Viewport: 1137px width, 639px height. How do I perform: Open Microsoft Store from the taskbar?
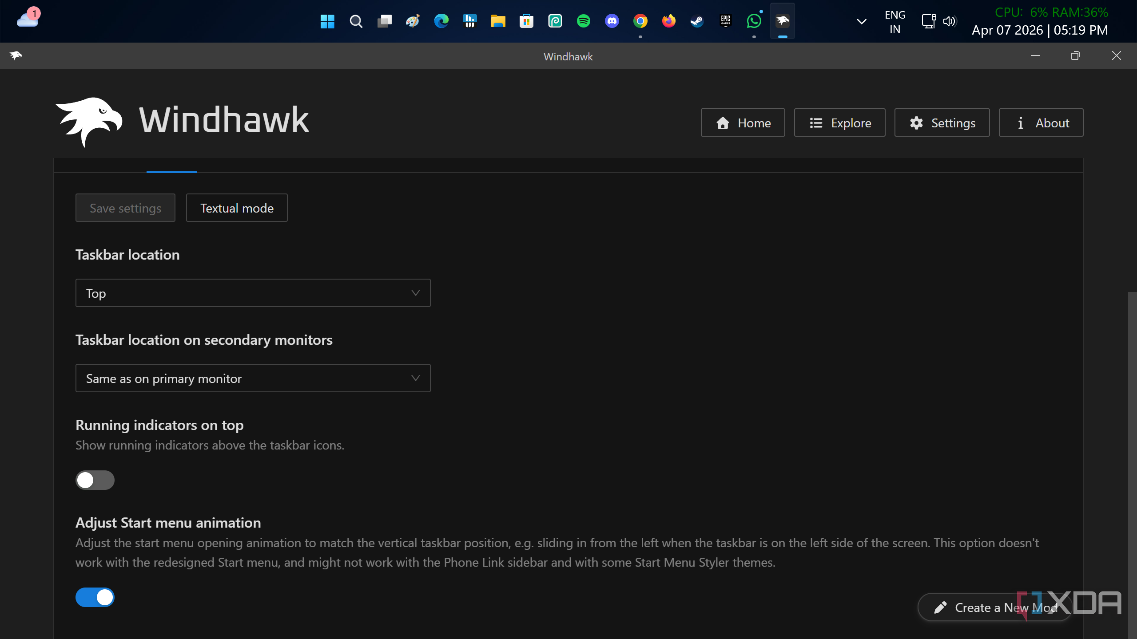[x=526, y=21]
